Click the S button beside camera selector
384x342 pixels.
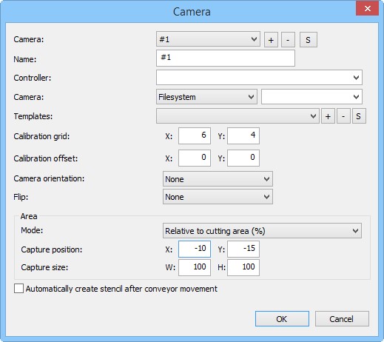point(309,40)
